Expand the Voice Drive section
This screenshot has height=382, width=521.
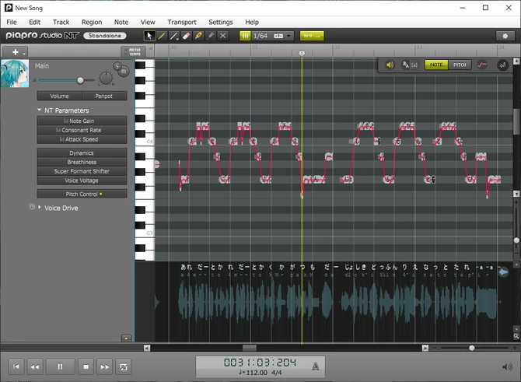pos(40,208)
